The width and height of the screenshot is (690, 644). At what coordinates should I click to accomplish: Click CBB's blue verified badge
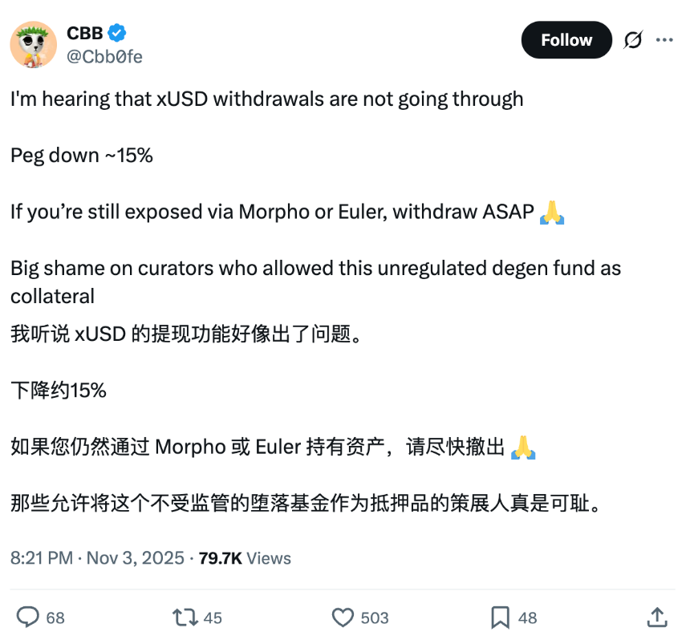(117, 33)
